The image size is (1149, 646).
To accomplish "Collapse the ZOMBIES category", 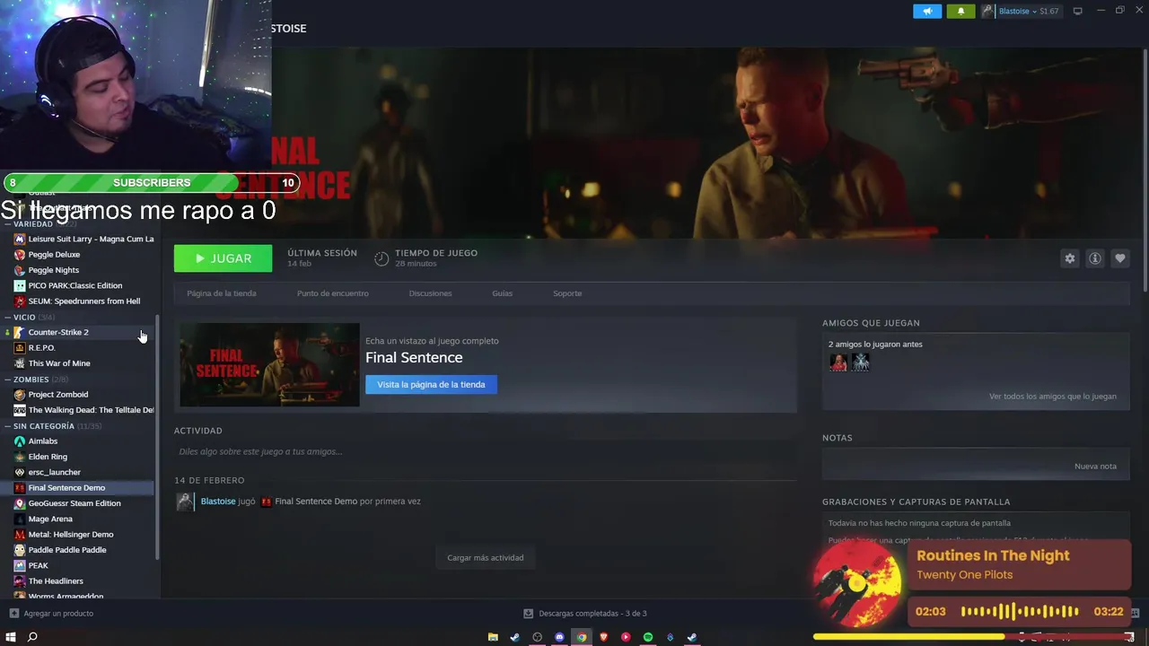I will coord(31,380).
